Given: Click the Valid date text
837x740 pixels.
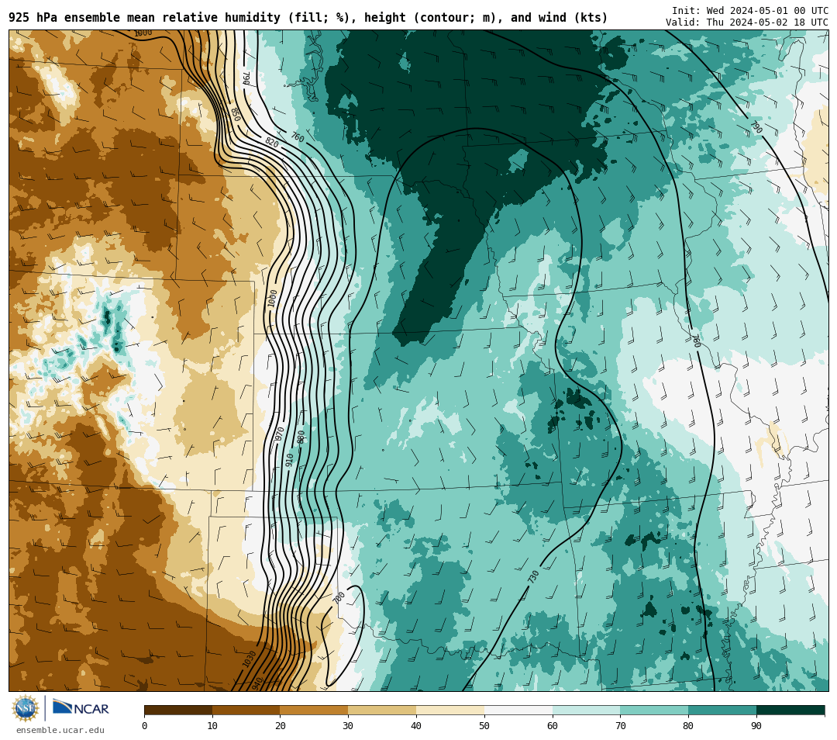Looking at the screenshot, I should (747, 22).
